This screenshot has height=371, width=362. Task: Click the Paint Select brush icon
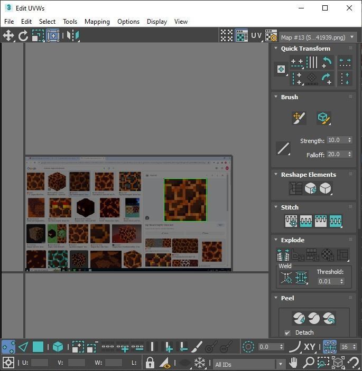click(x=197, y=347)
